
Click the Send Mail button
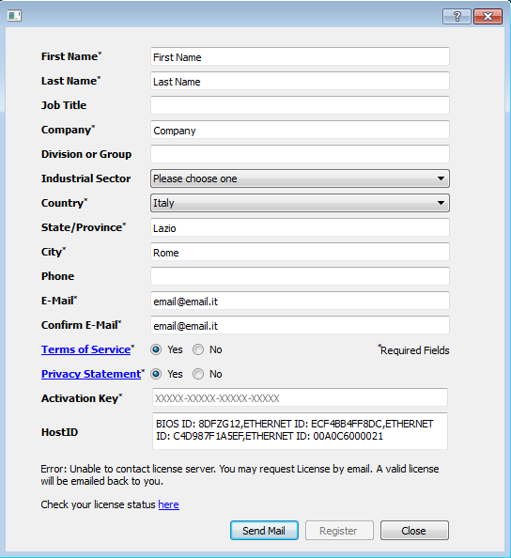pos(264,531)
